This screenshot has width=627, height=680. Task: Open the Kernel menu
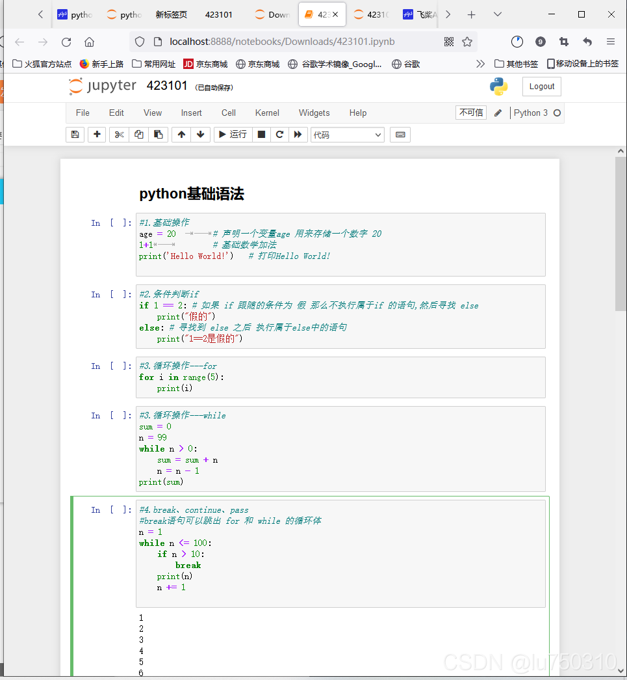[267, 113]
